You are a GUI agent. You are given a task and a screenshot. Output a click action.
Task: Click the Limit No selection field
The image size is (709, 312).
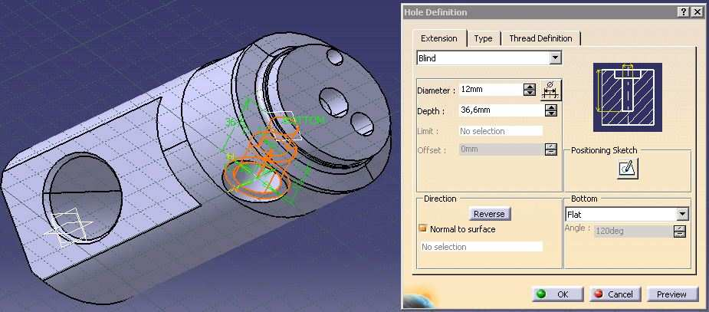(501, 131)
